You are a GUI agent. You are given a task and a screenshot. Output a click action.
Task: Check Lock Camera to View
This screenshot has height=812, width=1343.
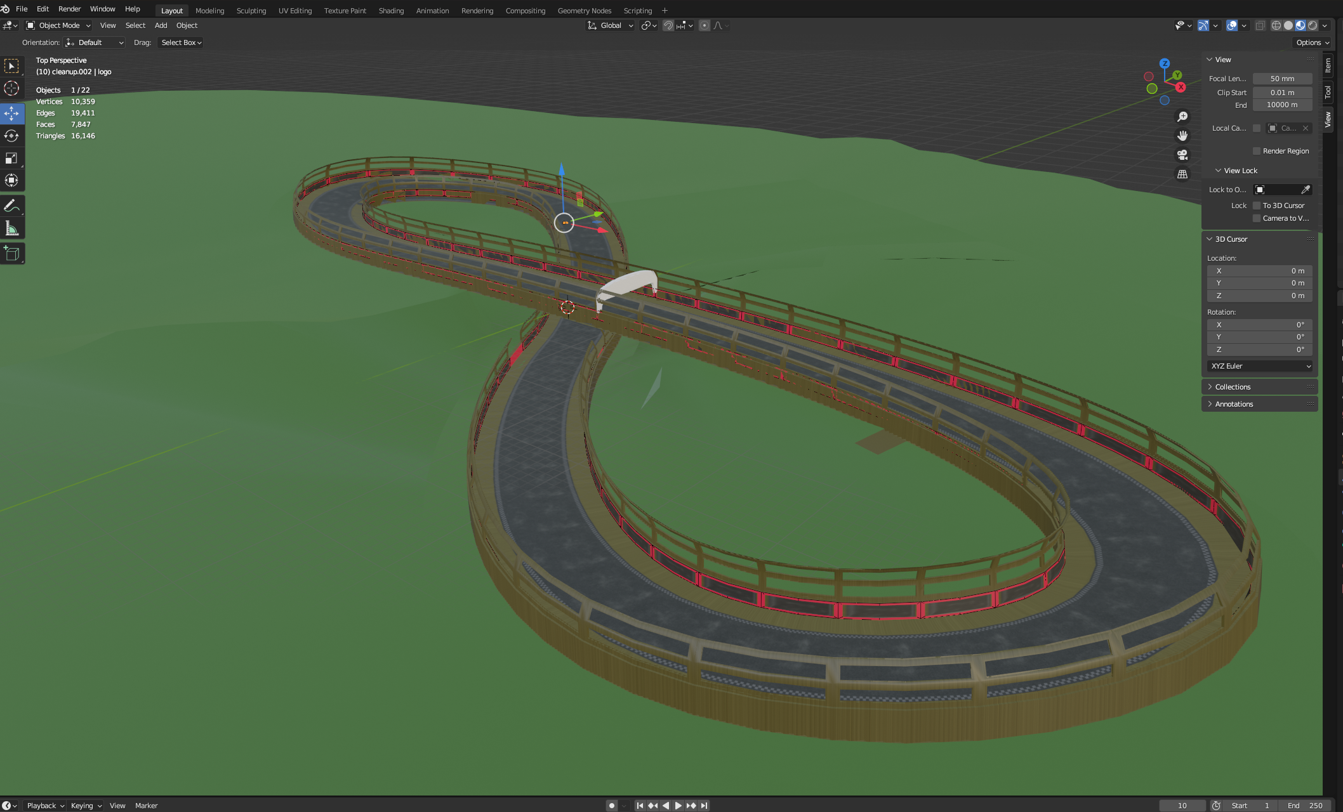[1257, 218]
